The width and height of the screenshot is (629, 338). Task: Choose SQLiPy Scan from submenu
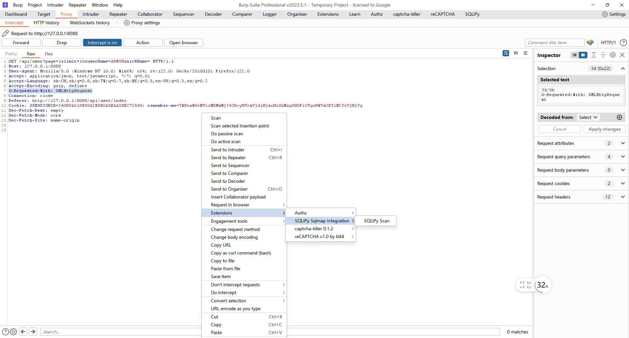click(x=375, y=221)
